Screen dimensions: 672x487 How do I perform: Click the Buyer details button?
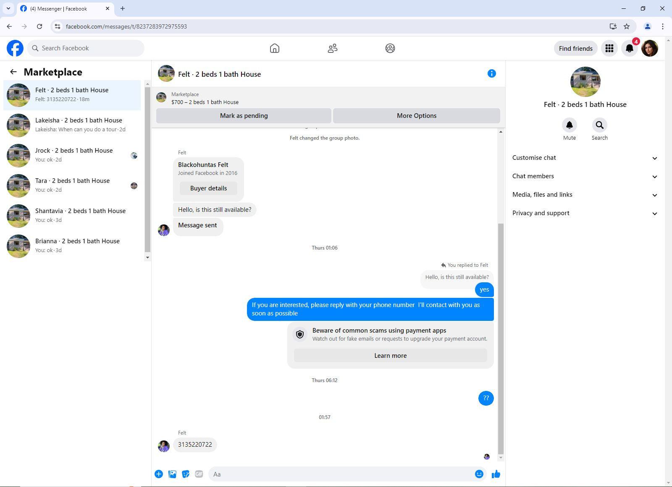point(208,188)
